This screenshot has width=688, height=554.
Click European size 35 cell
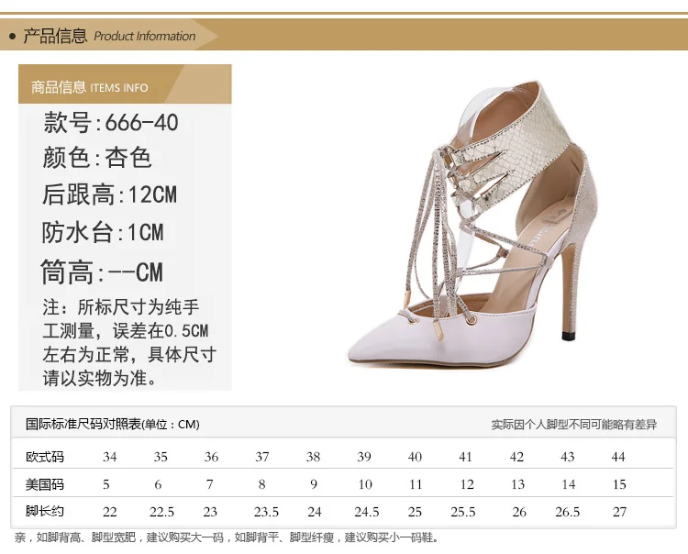(x=161, y=457)
